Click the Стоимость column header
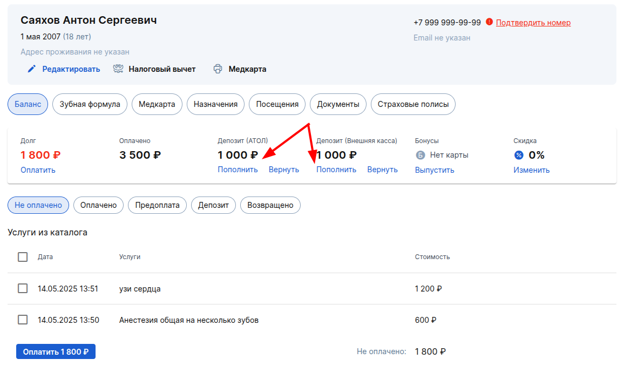 coord(432,257)
